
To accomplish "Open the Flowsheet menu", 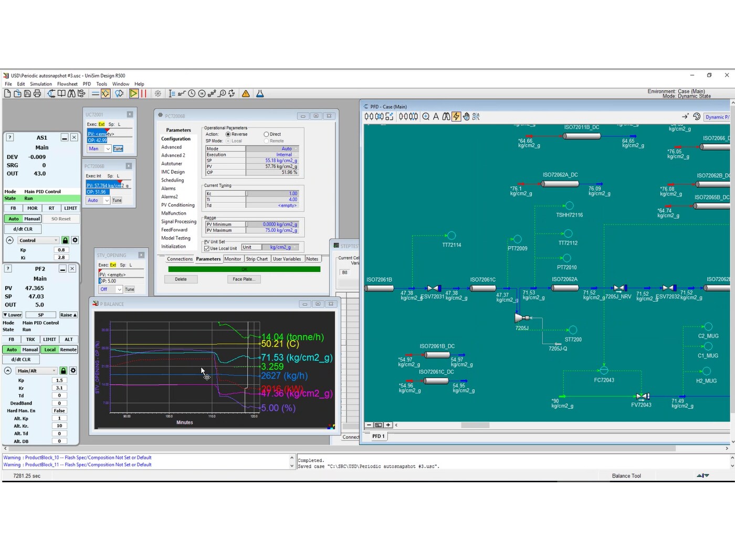I will [67, 84].
